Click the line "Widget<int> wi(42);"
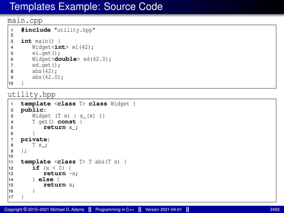The width and height of the screenshot is (284, 213). pyautogui.click(x=63, y=47)
